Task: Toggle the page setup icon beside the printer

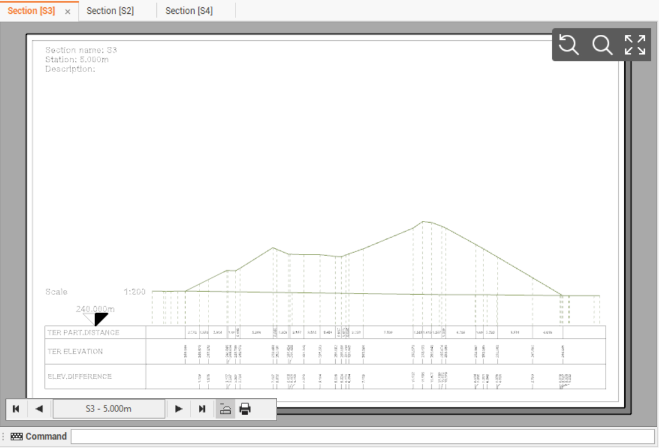Action: pyautogui.click(x=225, y=409)
